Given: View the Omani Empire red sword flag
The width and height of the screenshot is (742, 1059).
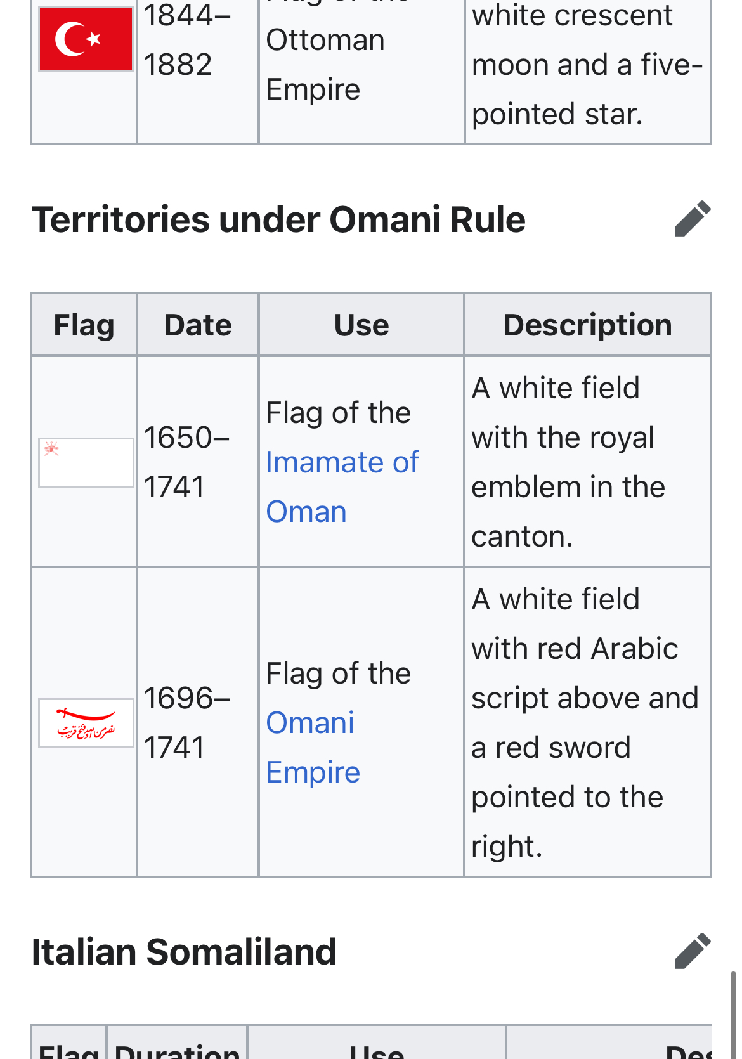Looking at the screenshot, I should coord(86,723).
